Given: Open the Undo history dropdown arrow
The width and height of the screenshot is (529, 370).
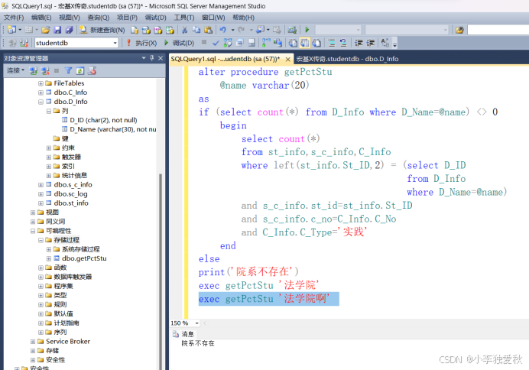Looking at the screenshot, I should pos(232,30).
